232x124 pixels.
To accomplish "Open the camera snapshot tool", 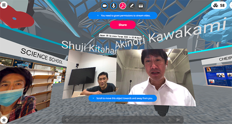I will tap(141, 6).
